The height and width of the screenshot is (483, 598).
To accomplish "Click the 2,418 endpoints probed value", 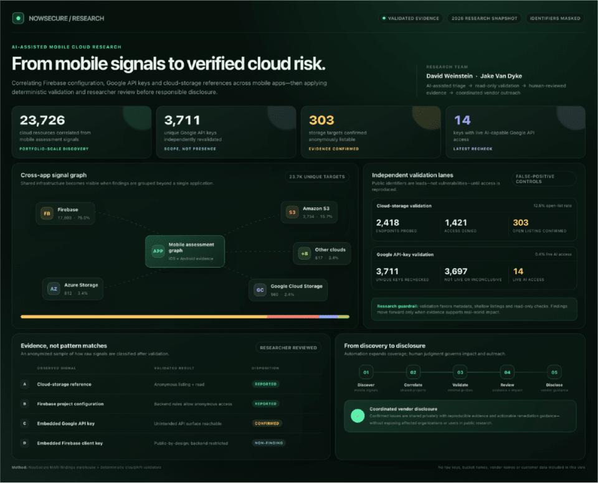I will (387, 223).
